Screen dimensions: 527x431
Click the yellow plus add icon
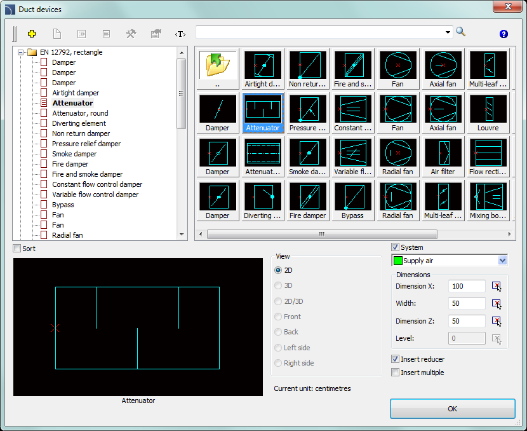tap(32, 34)
